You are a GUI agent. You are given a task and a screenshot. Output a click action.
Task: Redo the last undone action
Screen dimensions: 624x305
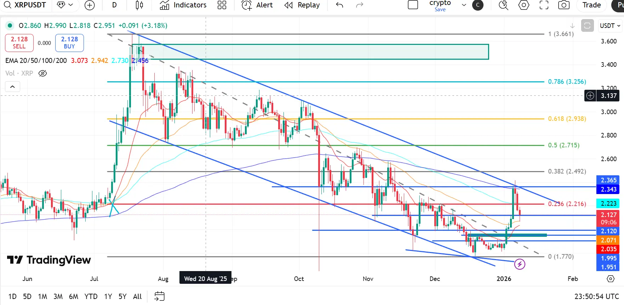point(360,5)
